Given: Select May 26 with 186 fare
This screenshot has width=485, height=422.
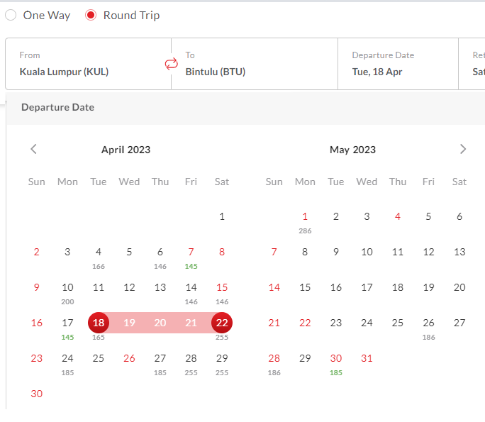Looking at the screenshot, I should click(428, 326).
